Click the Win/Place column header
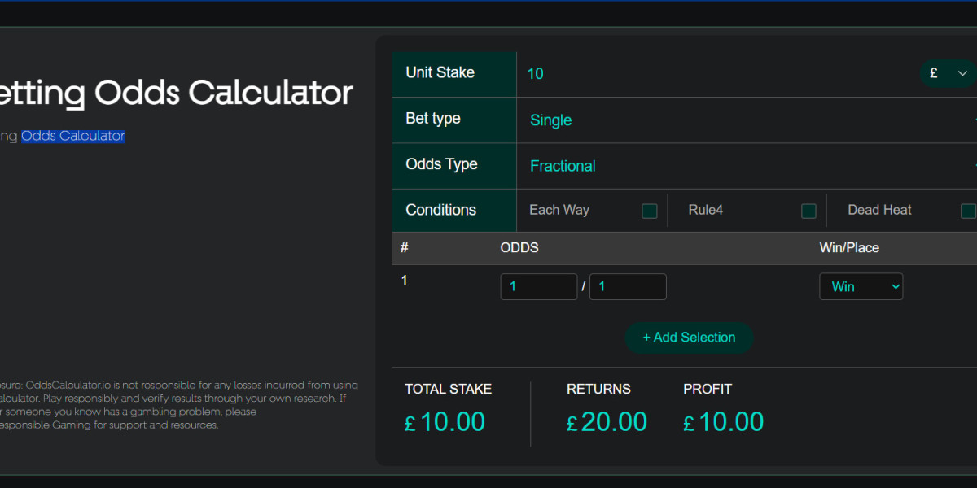The height and width of the screenshot is (488, 977). click(x=849, y=247)
